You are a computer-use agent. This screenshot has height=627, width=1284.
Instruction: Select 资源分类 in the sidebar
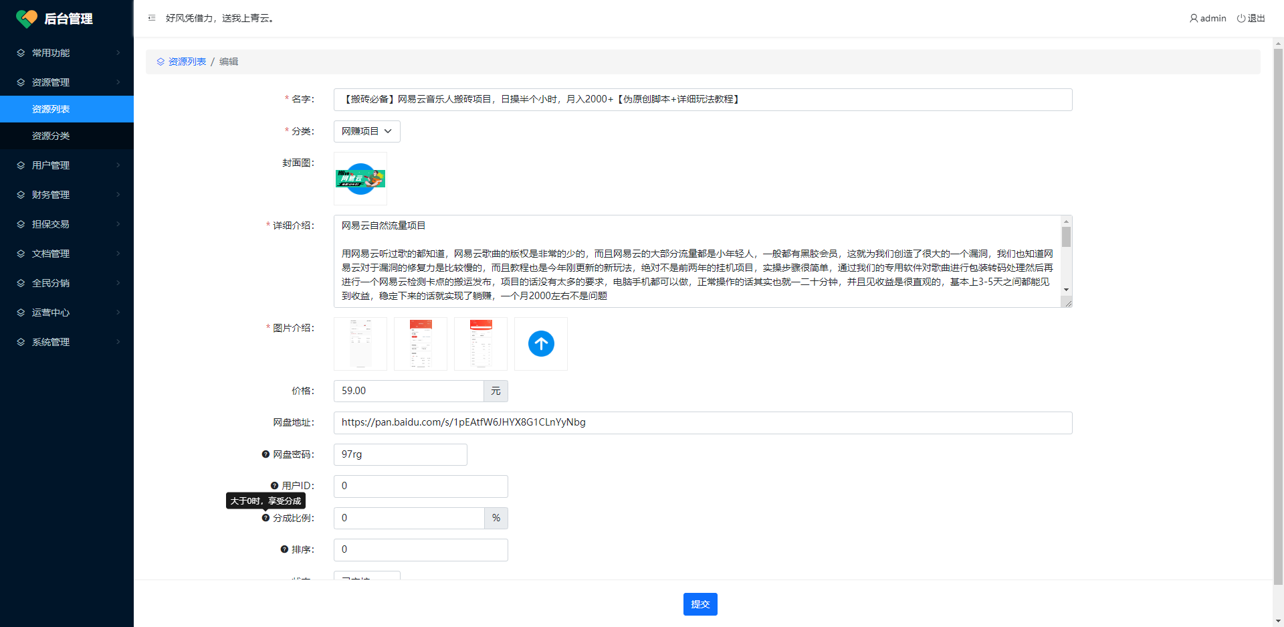51,136
